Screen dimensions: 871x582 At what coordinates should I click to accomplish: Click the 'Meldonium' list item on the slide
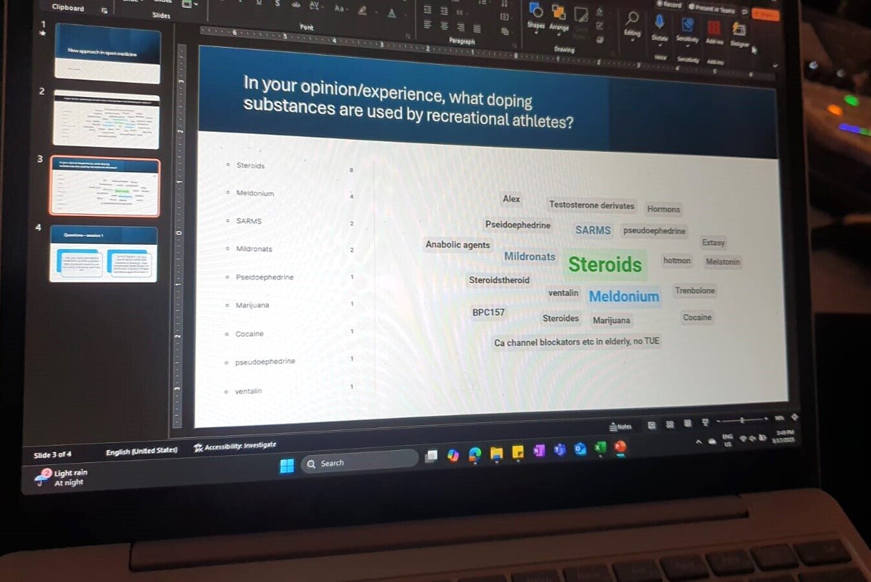255,193
